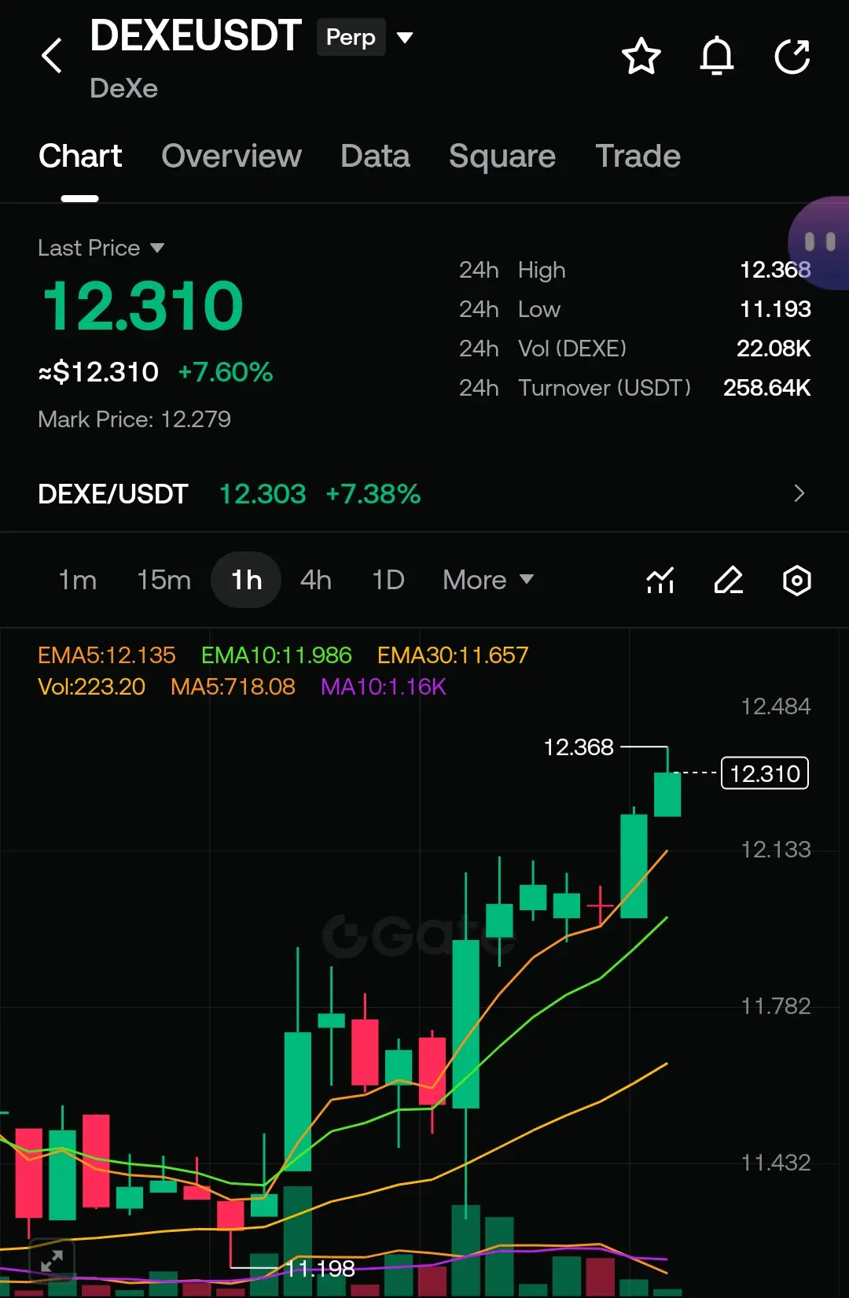Add DEXEUSDT to favorites with star icon

pos(641,56)
